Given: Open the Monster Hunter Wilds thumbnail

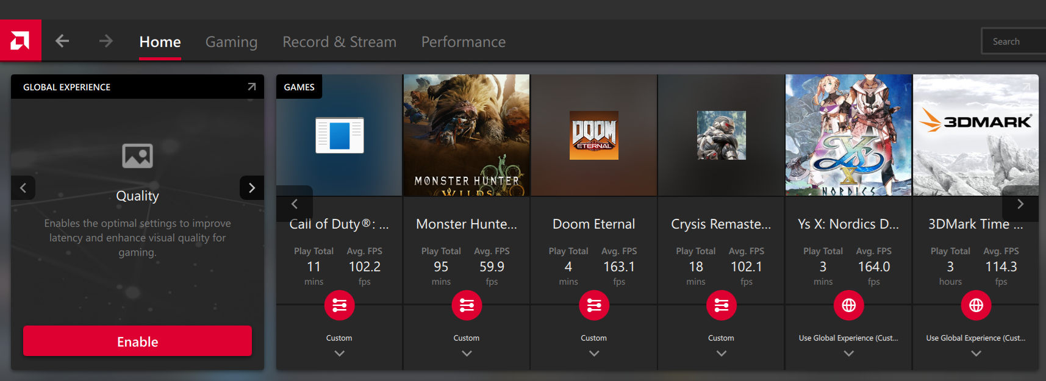Looking at the screenshot, I should coord(467,135).
